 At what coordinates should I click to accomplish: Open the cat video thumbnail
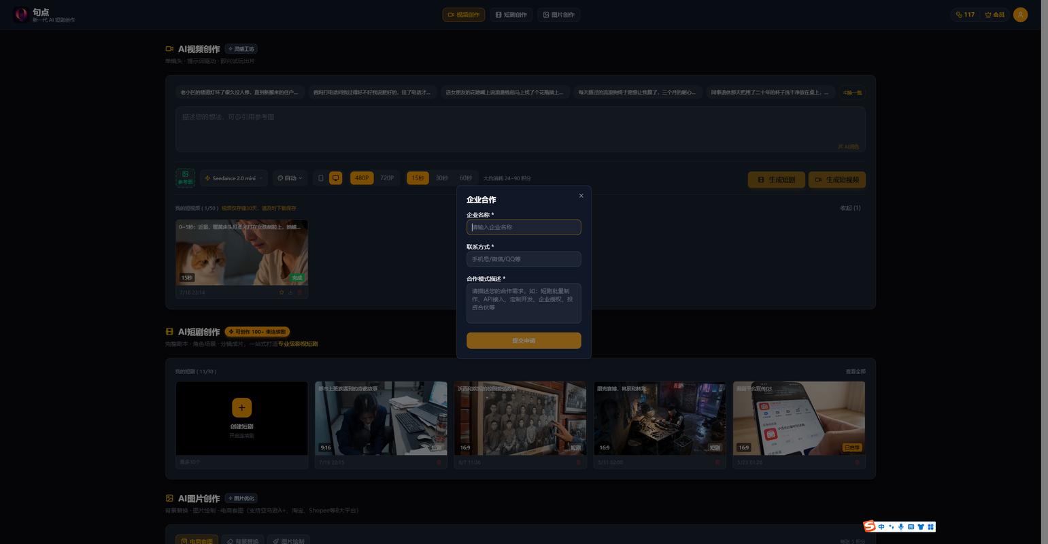[x=241, y=252]
